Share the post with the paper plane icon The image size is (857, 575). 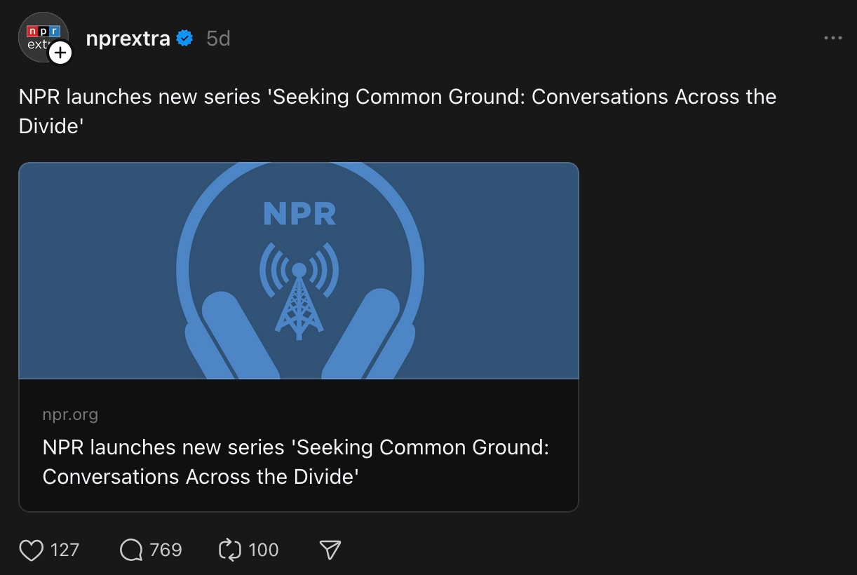[x=330, y=550]
